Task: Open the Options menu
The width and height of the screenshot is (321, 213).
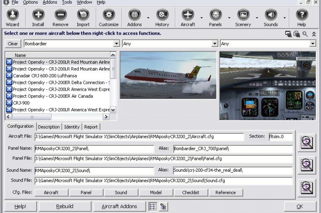Action: click(x=30, y=2)
